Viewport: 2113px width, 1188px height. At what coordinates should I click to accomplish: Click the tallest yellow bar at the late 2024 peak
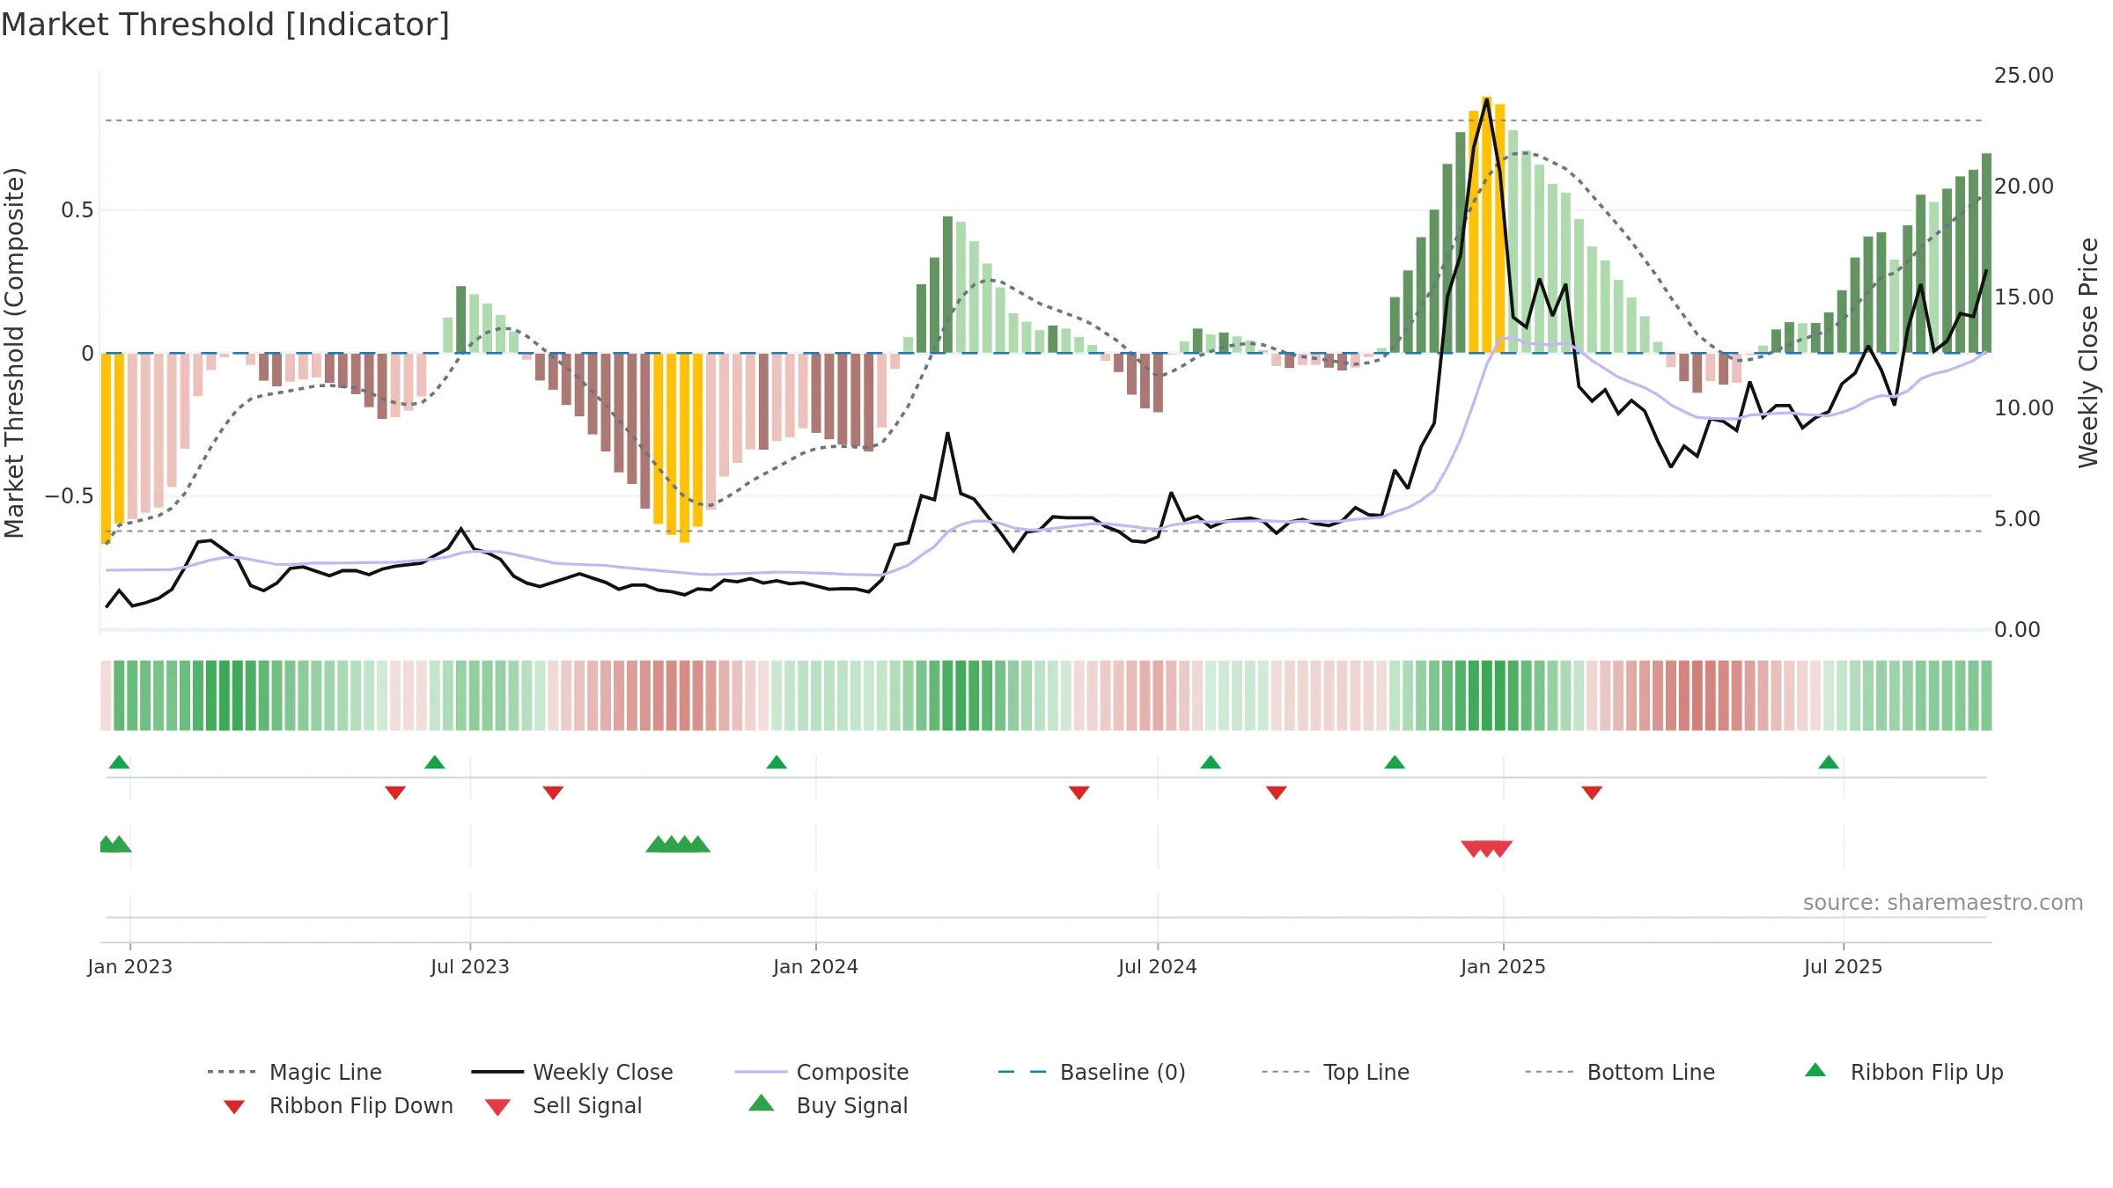[1486, 224]
